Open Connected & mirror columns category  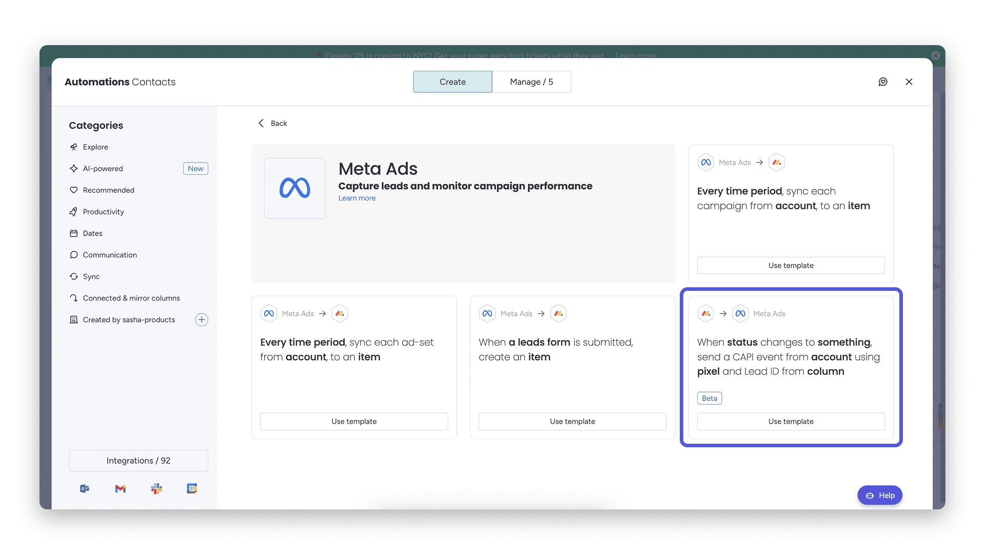(131, 298)
